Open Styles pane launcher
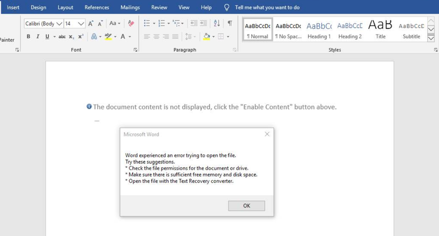The image size is (439, 236). [435, 50]
